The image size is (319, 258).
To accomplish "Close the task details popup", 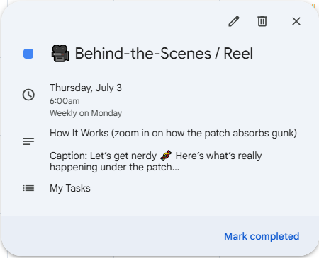I will 296,21.
